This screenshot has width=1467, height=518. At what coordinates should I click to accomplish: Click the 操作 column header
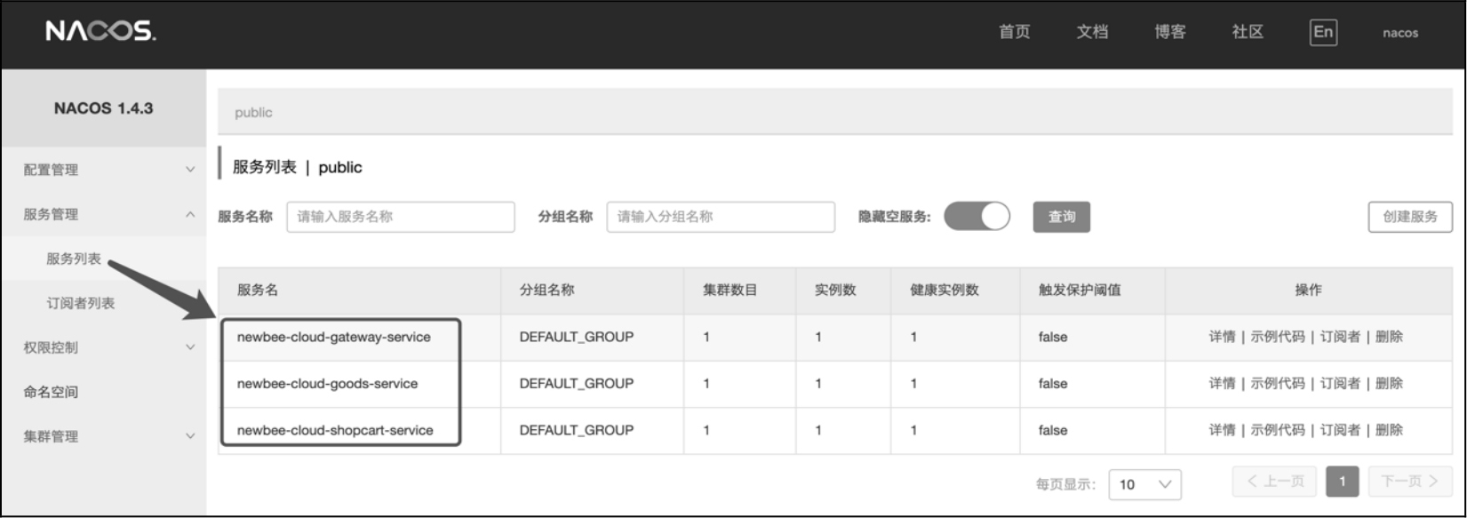(1308, 290)
